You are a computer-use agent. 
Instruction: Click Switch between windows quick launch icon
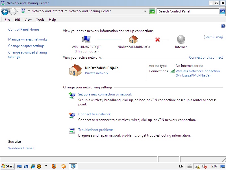pos(26,166)
